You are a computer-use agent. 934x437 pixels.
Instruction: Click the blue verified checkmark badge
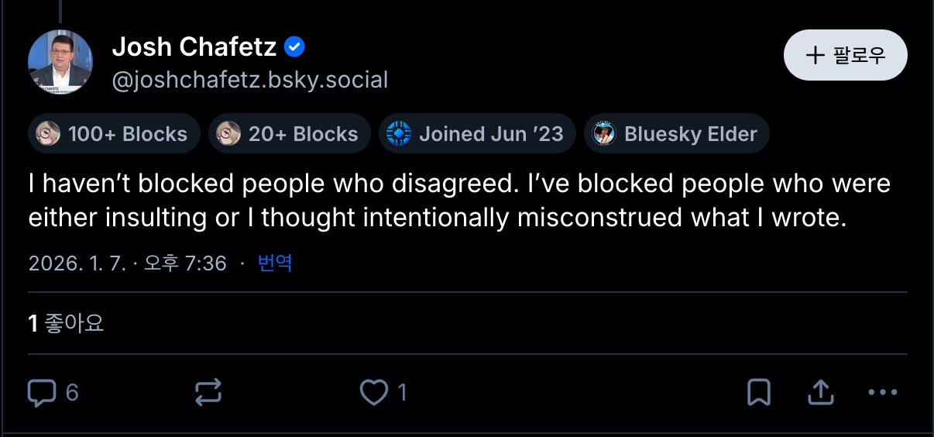click(x=295, y=47)
